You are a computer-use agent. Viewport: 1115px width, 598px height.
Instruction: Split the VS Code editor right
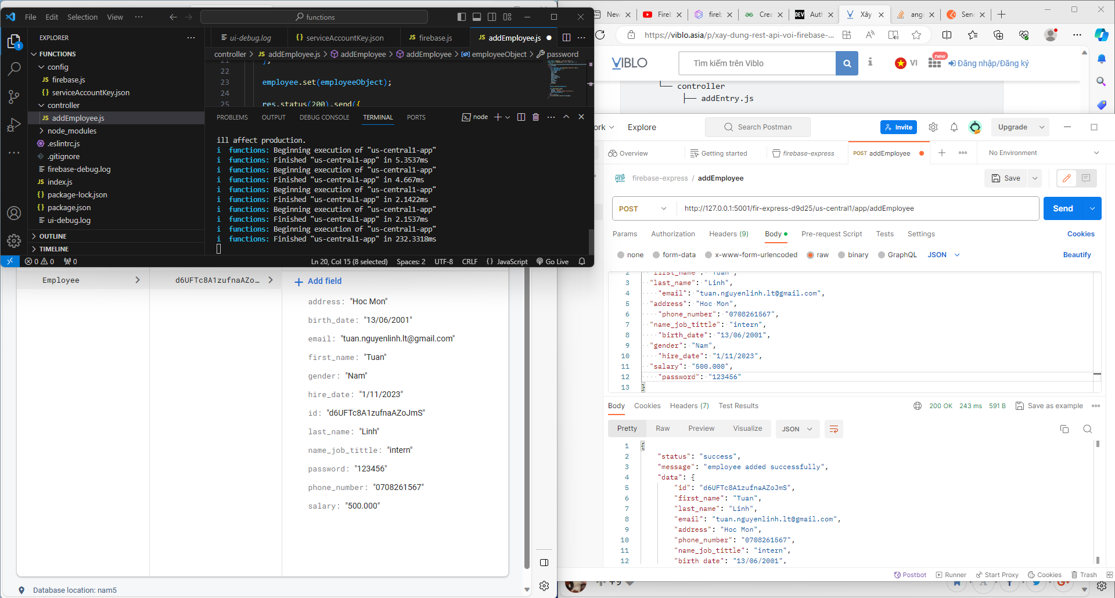566,38
